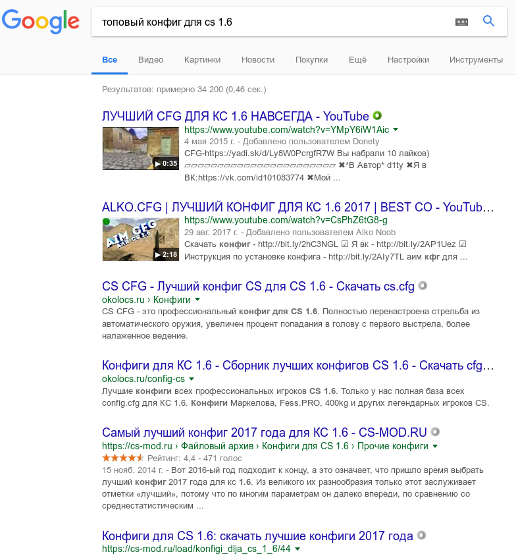This screenshot has height=554, width=516.
Task: Click the Google logo
Action: click(40, 22)
